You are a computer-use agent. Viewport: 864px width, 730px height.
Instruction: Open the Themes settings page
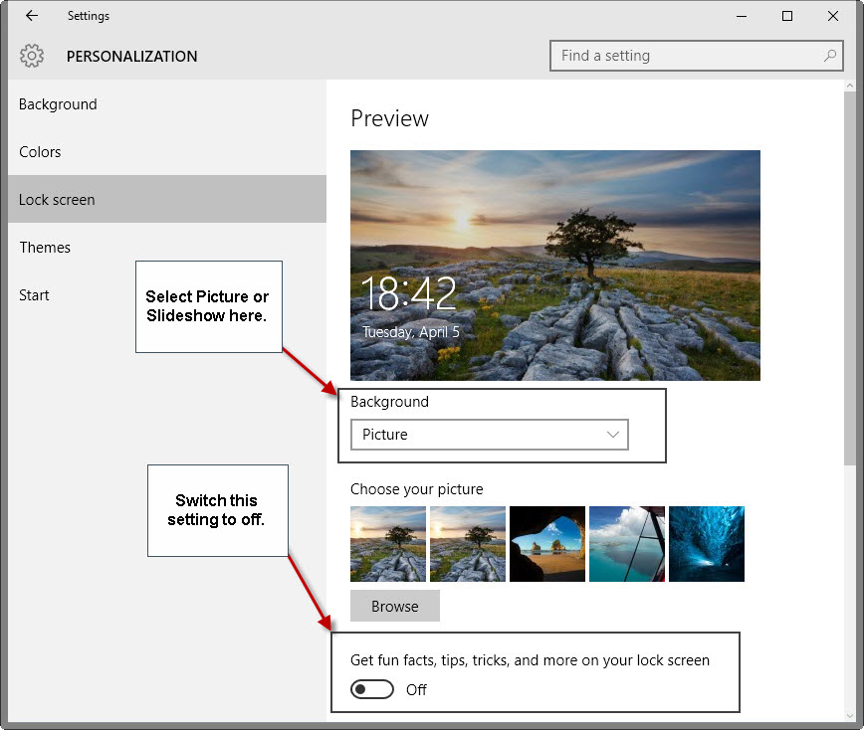167,248
